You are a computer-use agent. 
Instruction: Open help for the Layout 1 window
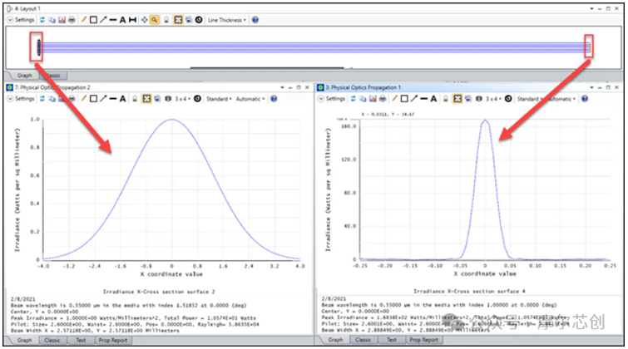click(x=255, y=20)
